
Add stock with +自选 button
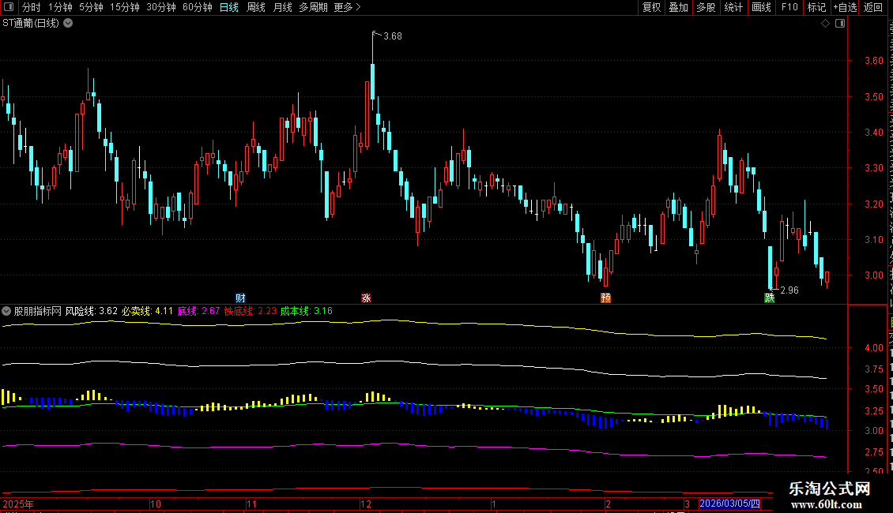point(845,7)
